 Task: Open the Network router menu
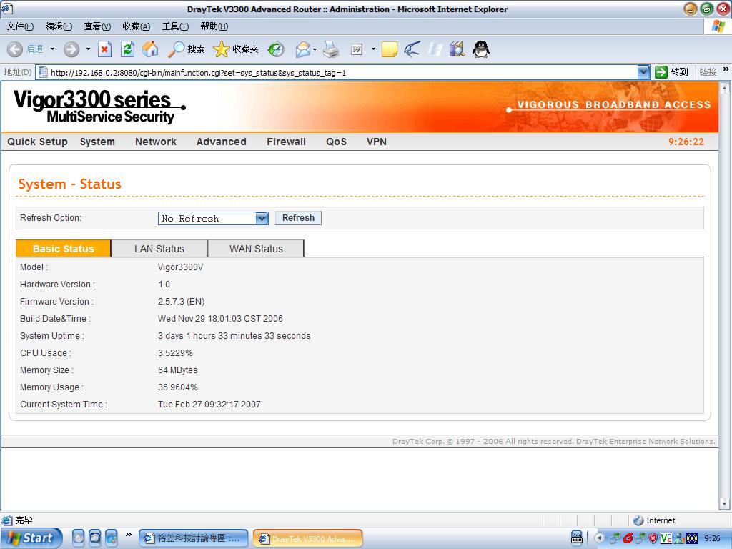[156, 142]
